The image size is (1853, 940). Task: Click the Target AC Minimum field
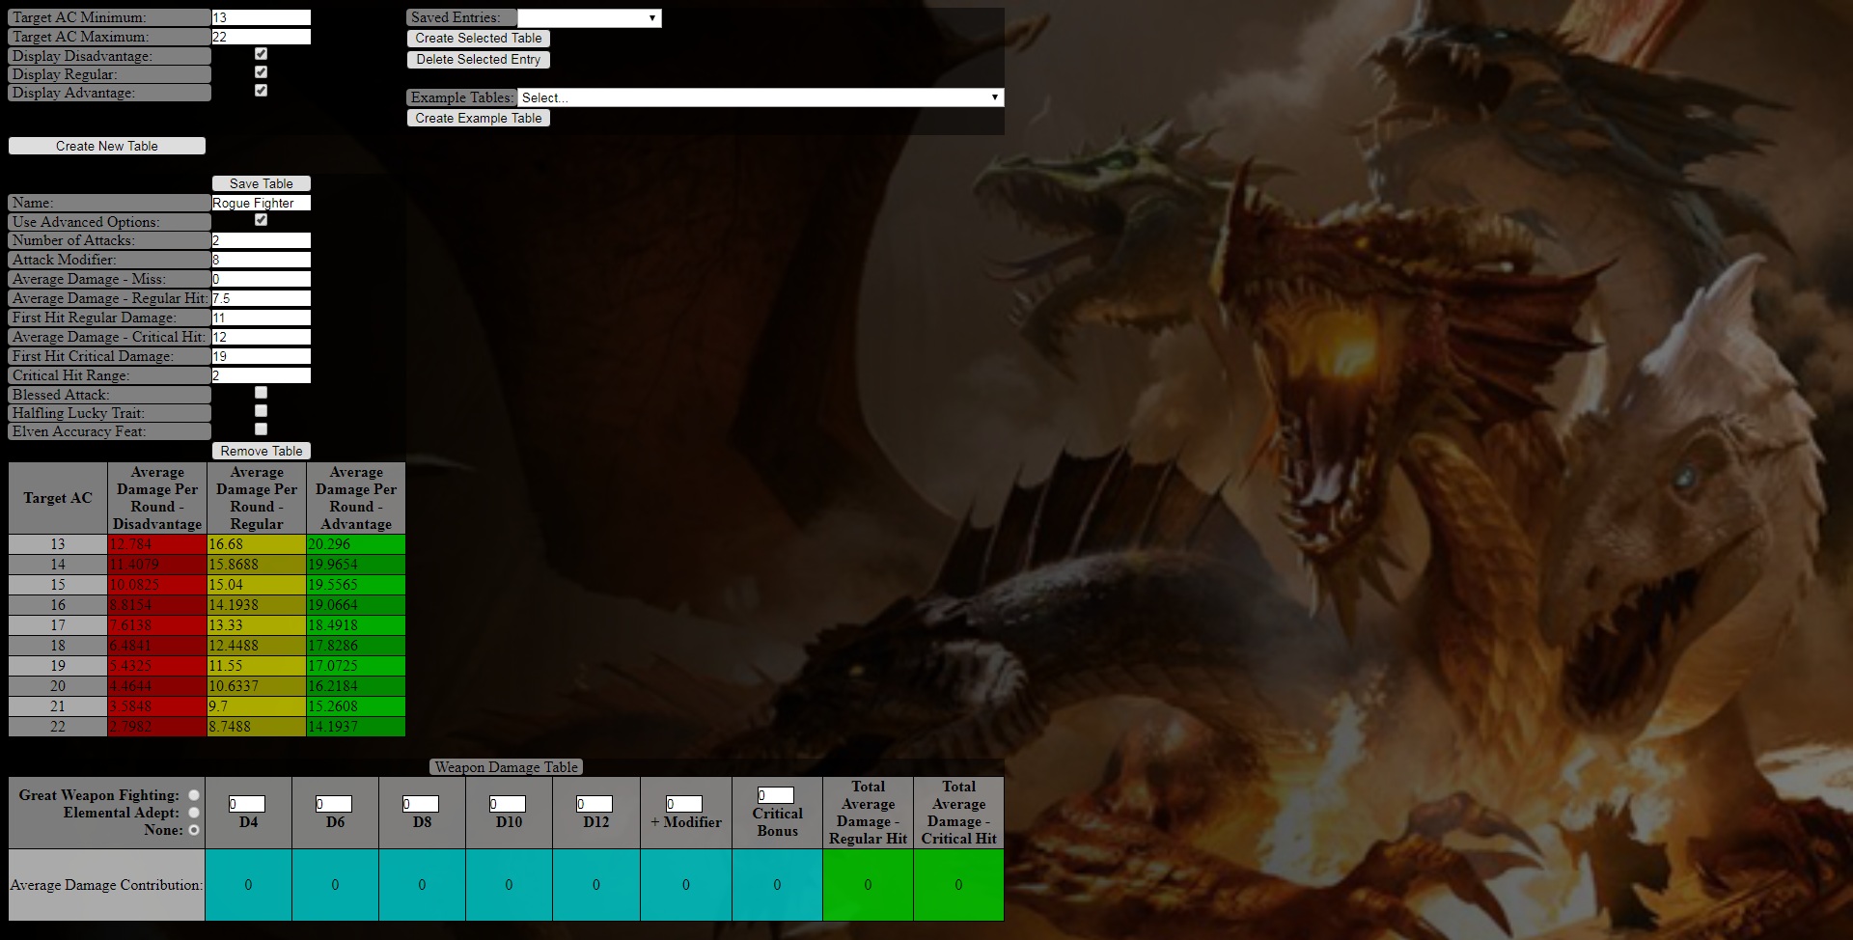(261, 17)
